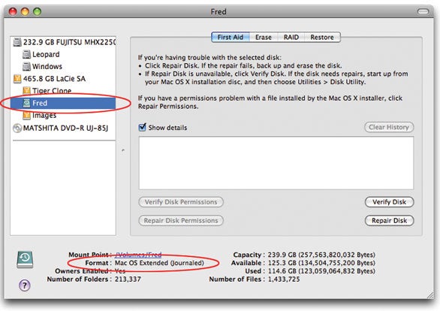Click the LaCie external drive icon

tap(17, 79)
